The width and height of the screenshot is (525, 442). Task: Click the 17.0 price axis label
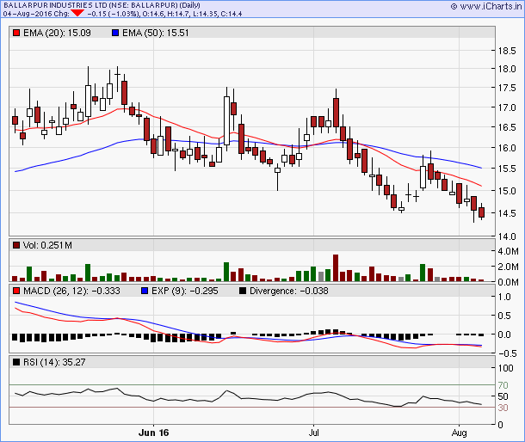[x=507, y=108]
